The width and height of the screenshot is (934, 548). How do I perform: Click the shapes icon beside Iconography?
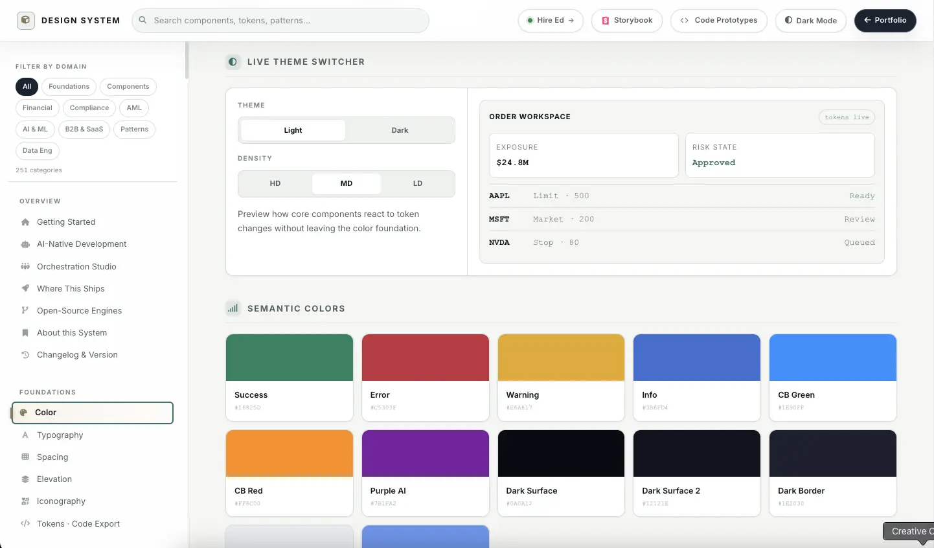(x=25, y=501)
